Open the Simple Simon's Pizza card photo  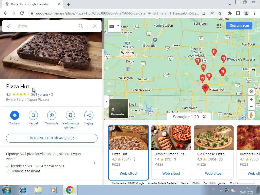click(171, 138)
